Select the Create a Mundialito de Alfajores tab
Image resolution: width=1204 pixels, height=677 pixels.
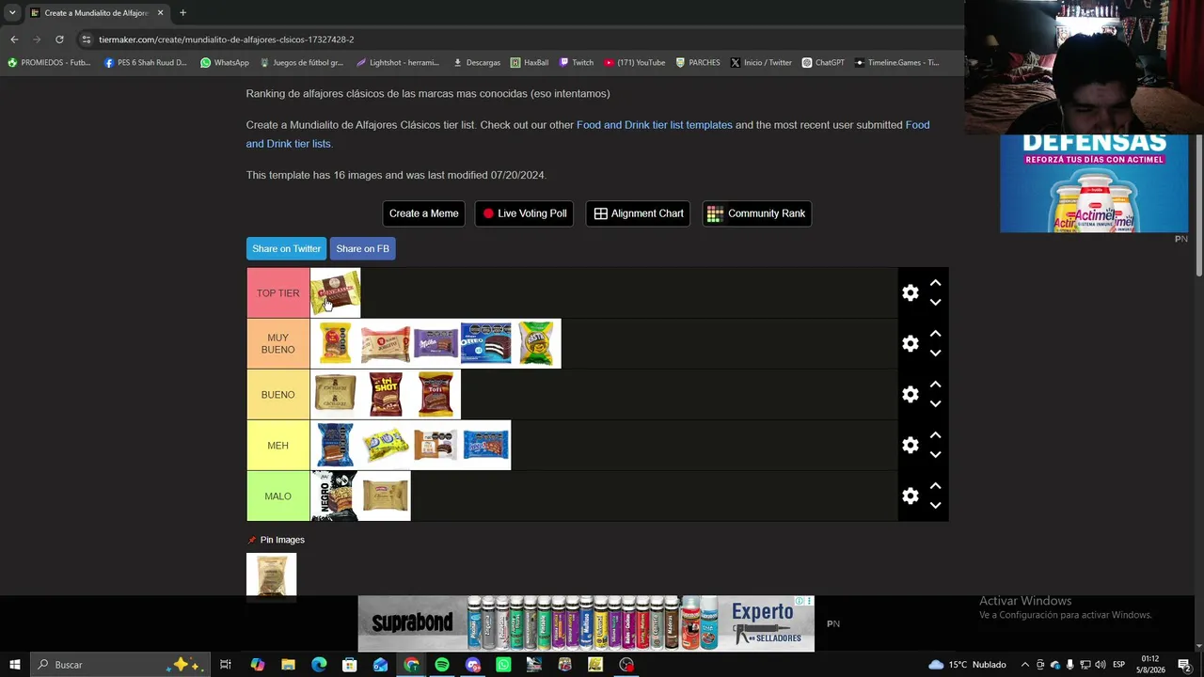pyautogui.click(x=97, y=13)
